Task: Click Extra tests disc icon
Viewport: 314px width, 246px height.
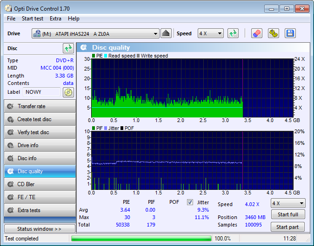Action: point(10,210)
